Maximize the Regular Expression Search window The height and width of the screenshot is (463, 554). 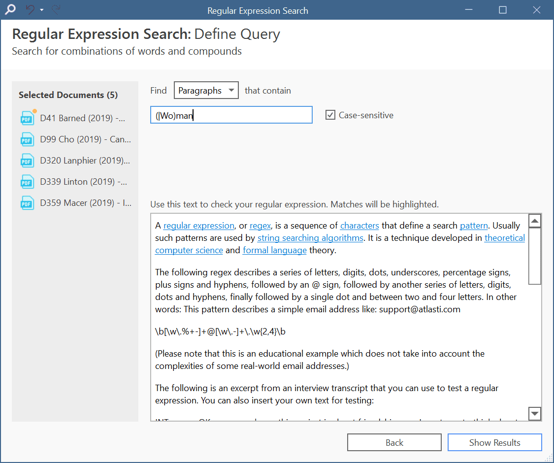[x=503, y=10]
